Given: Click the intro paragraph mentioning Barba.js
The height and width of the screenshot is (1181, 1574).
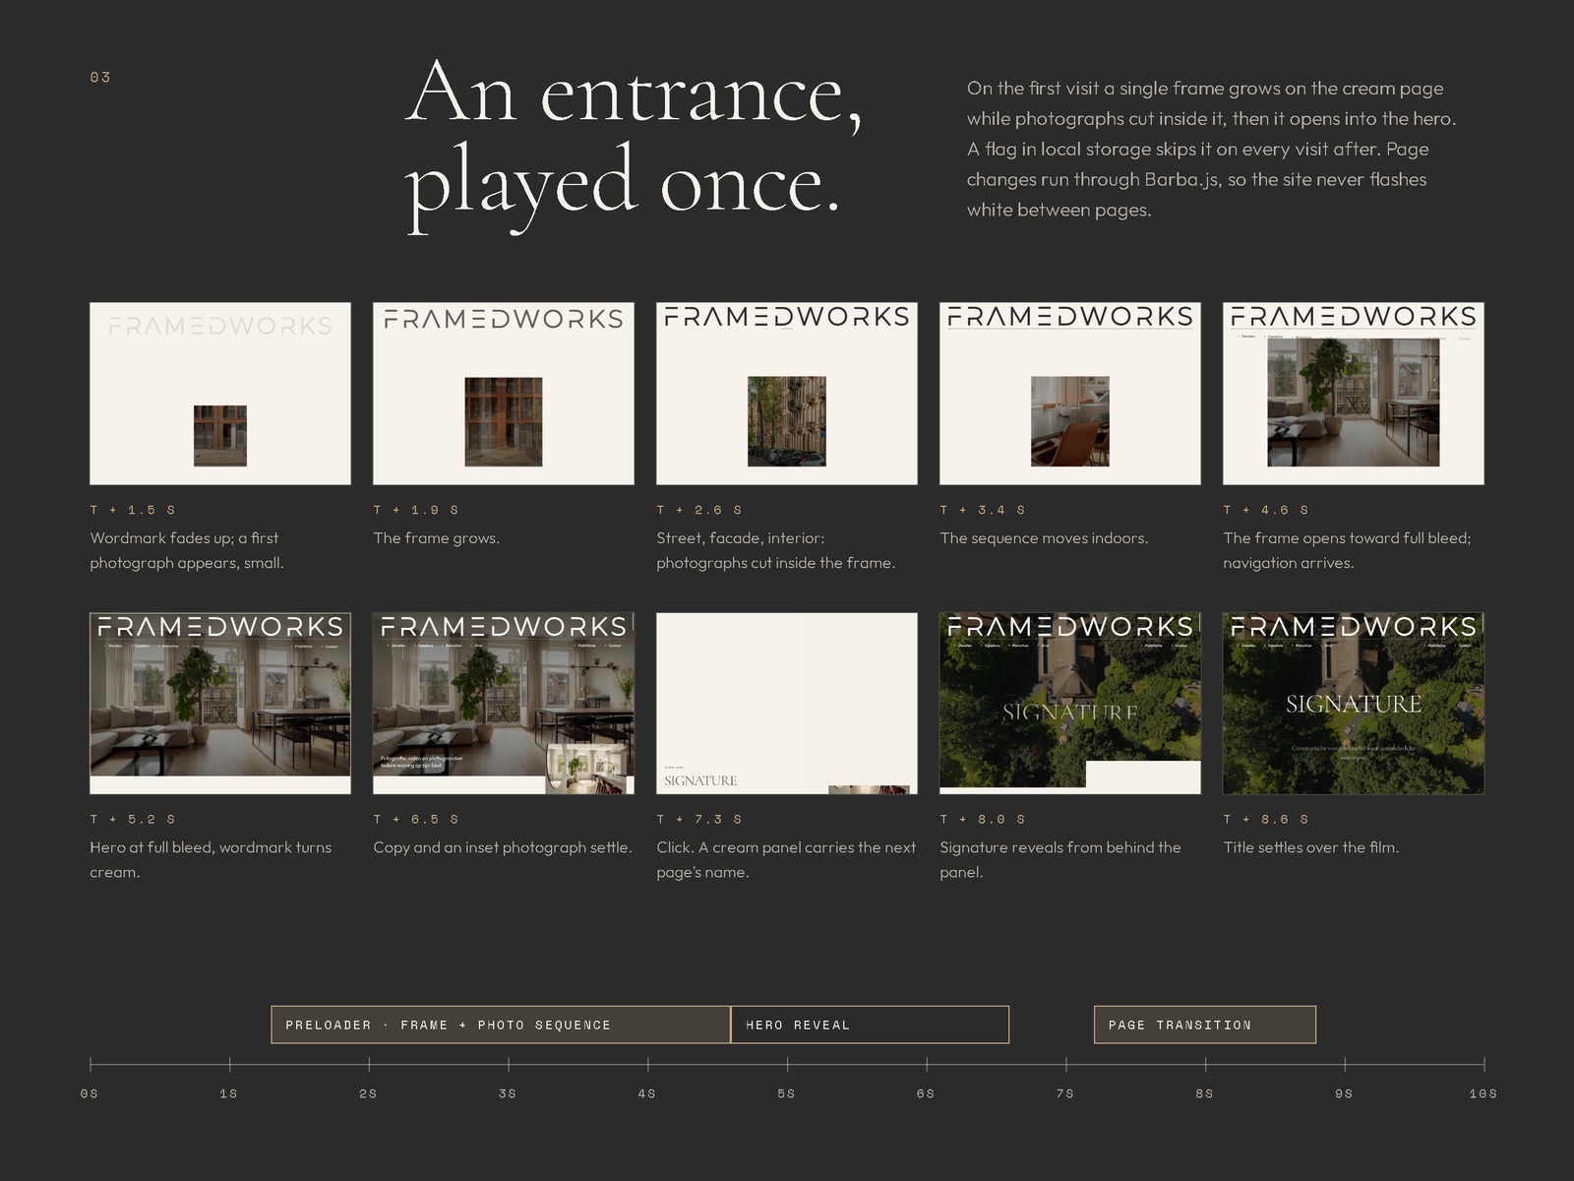Looking at the screenshot, I should click(1211, 149).
